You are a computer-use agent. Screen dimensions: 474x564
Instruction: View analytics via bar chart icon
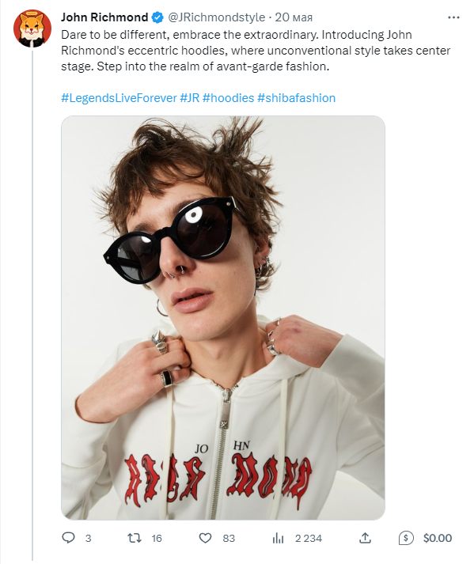click(278, 538)
